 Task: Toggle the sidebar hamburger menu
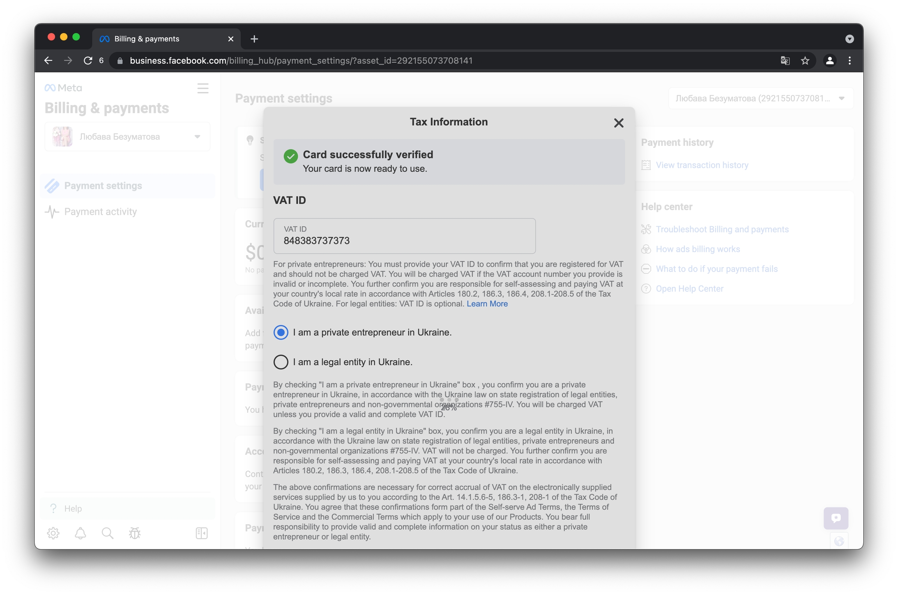coord(203,88)
